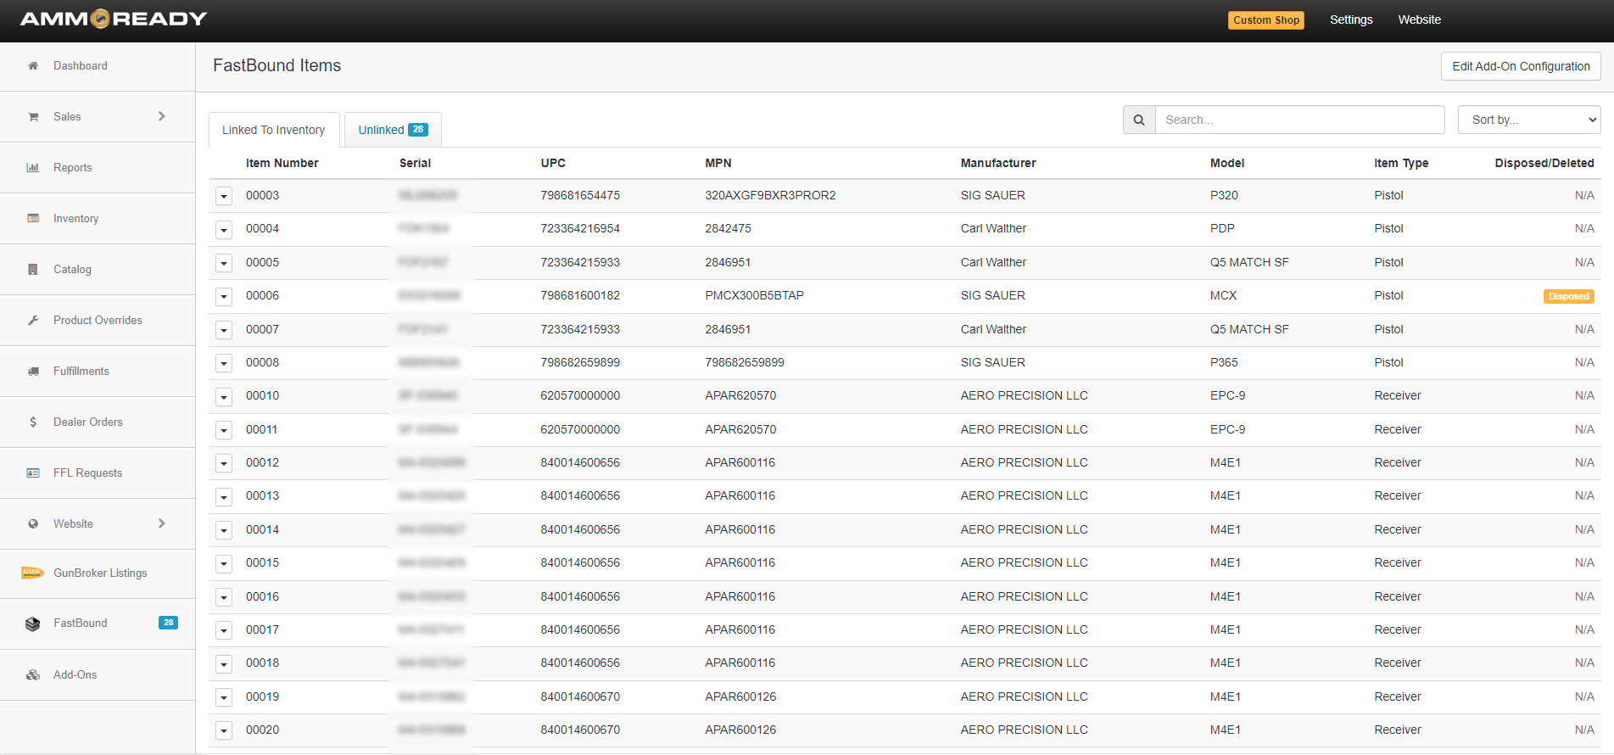Screen dimensions: 1614x755
Task: Click the Catalog book icon
Action: coord(33,270)
